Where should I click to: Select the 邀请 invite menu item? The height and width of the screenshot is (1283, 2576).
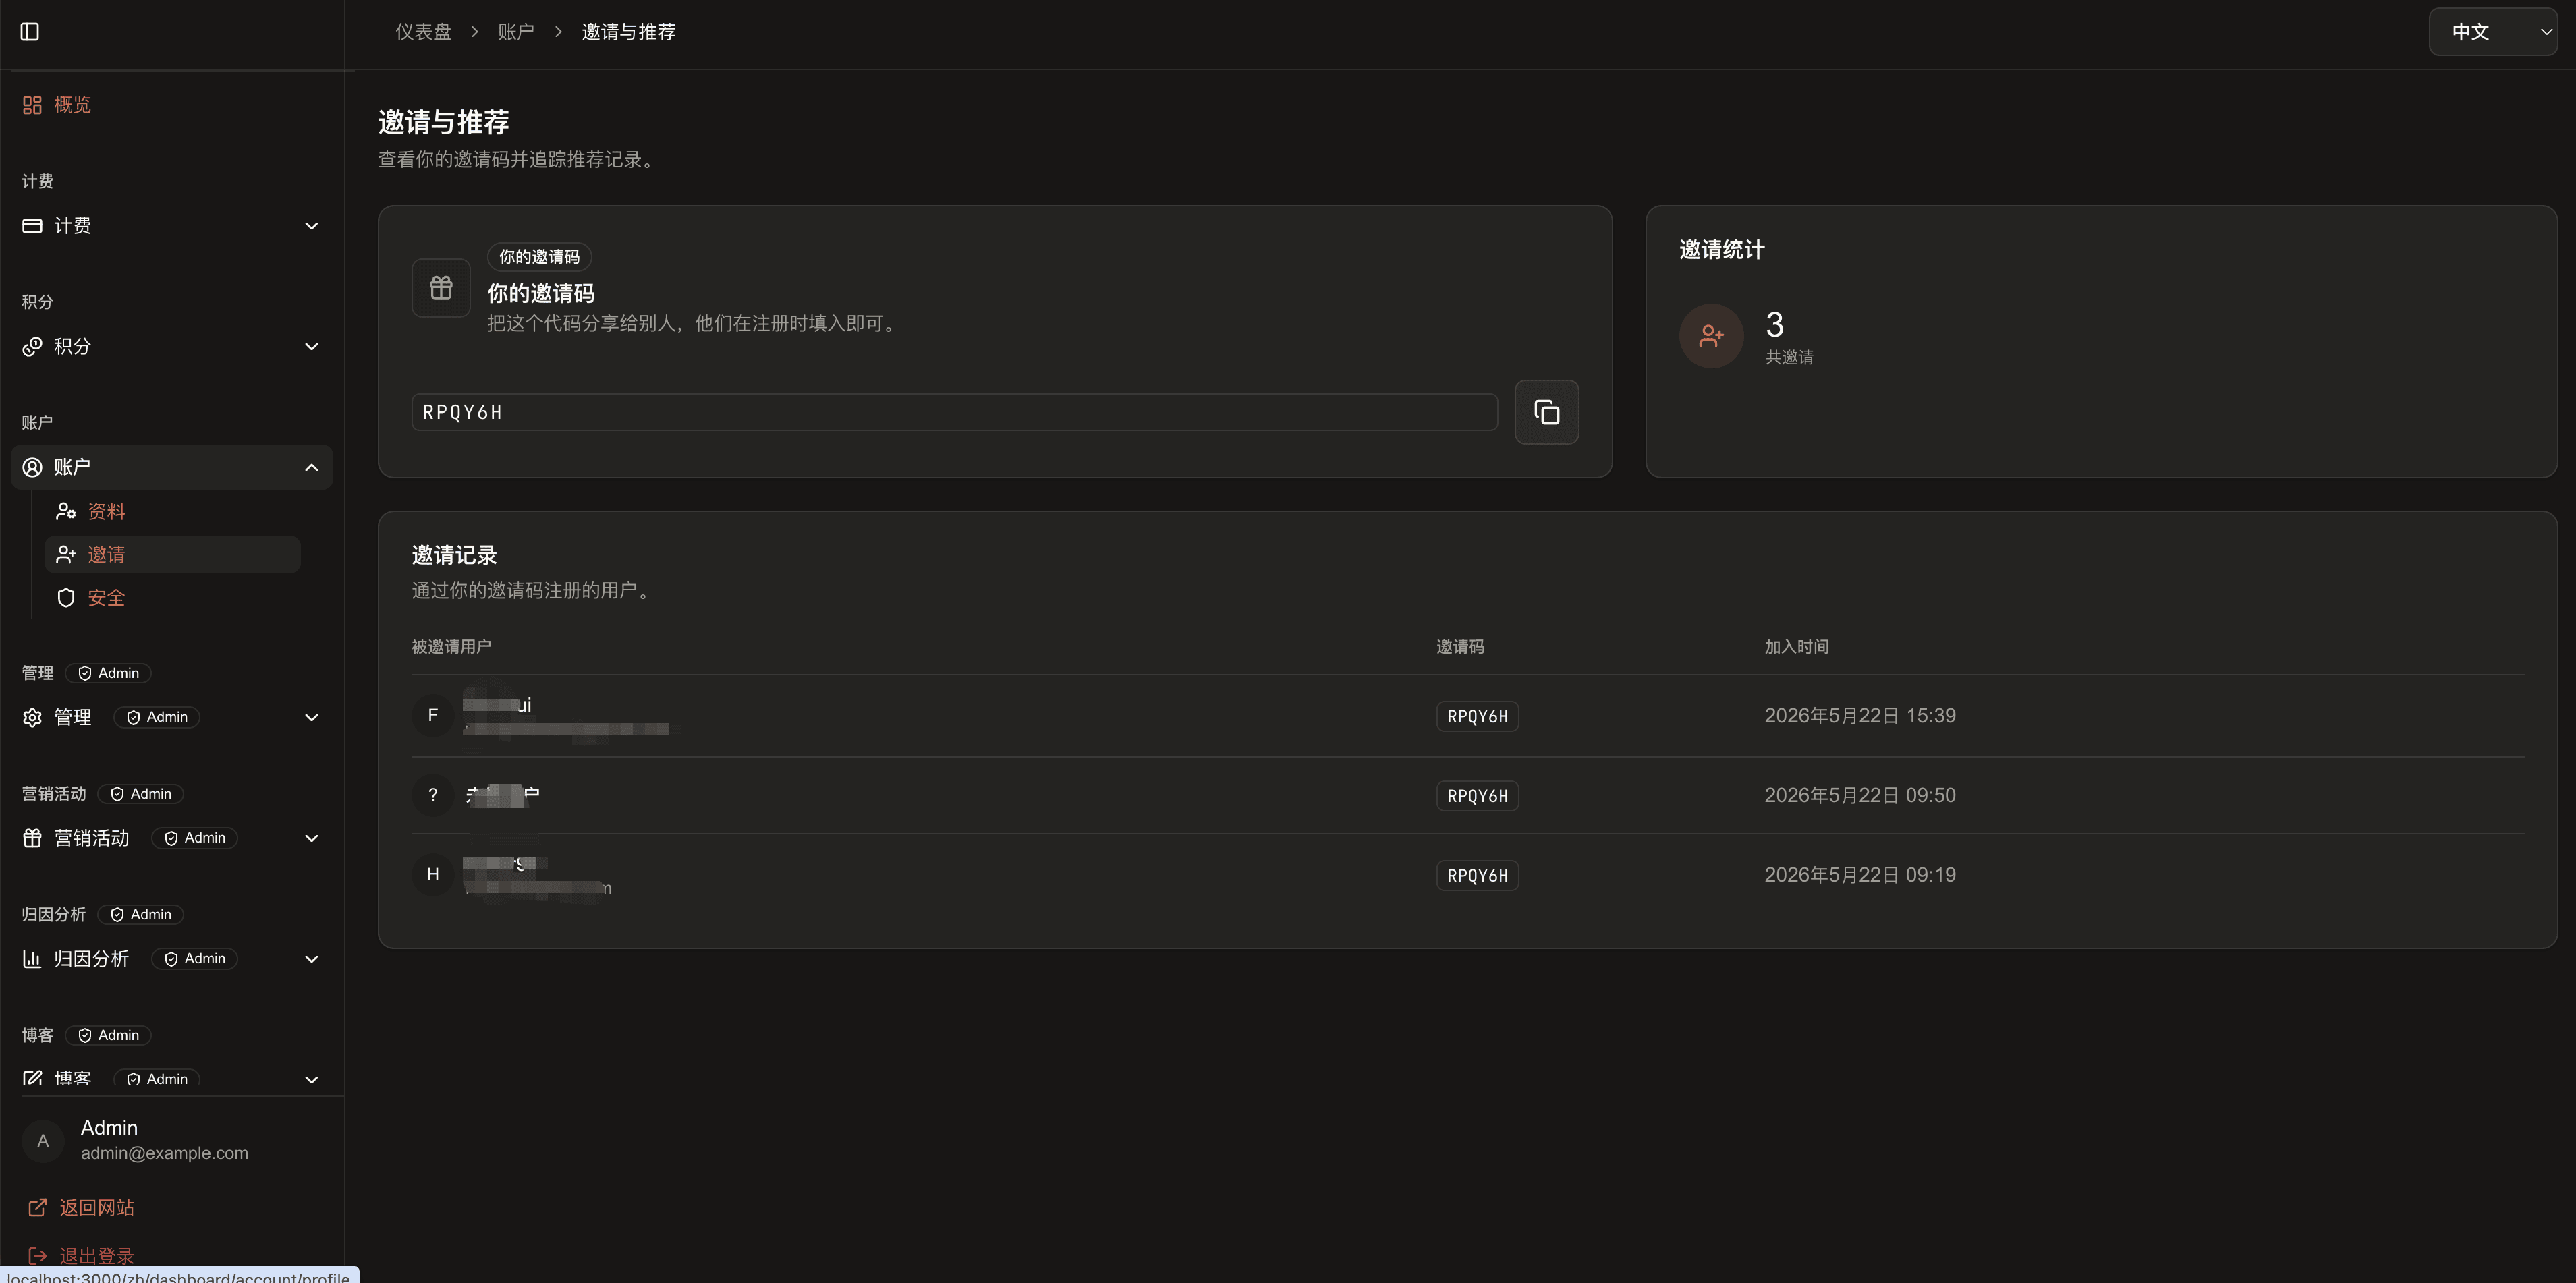[x=172, y=555]
